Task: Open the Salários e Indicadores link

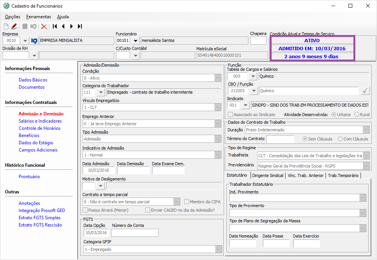Action: pyautogui.click(x=40, y=121)
